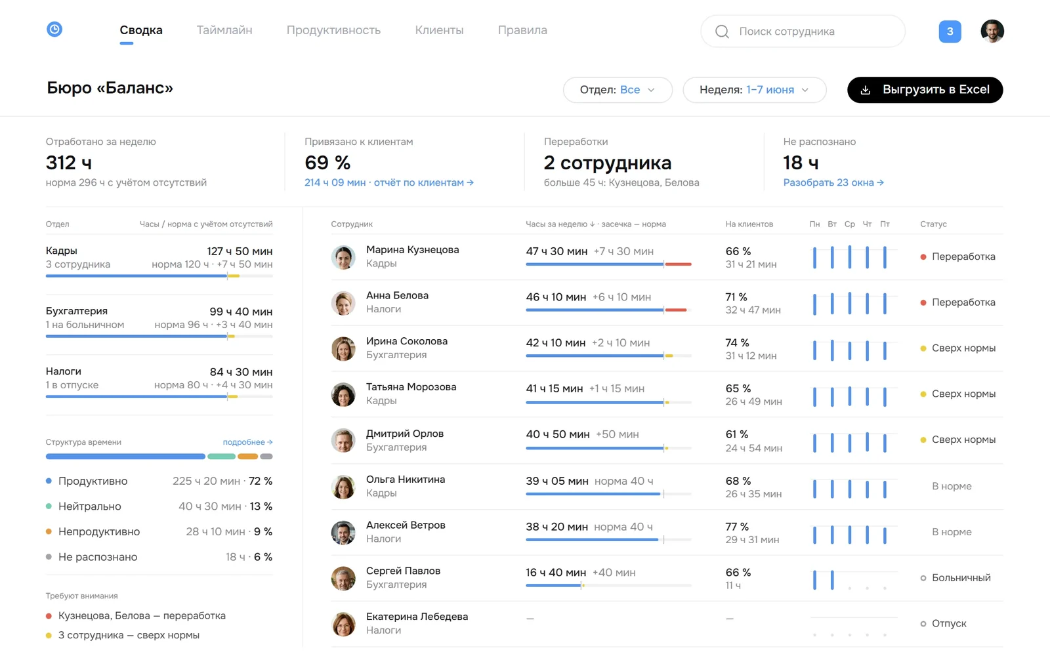Open the notifications badge showing 3
Image resolution: width=1050 pixels, height=656 pixels.
point(950,31)
